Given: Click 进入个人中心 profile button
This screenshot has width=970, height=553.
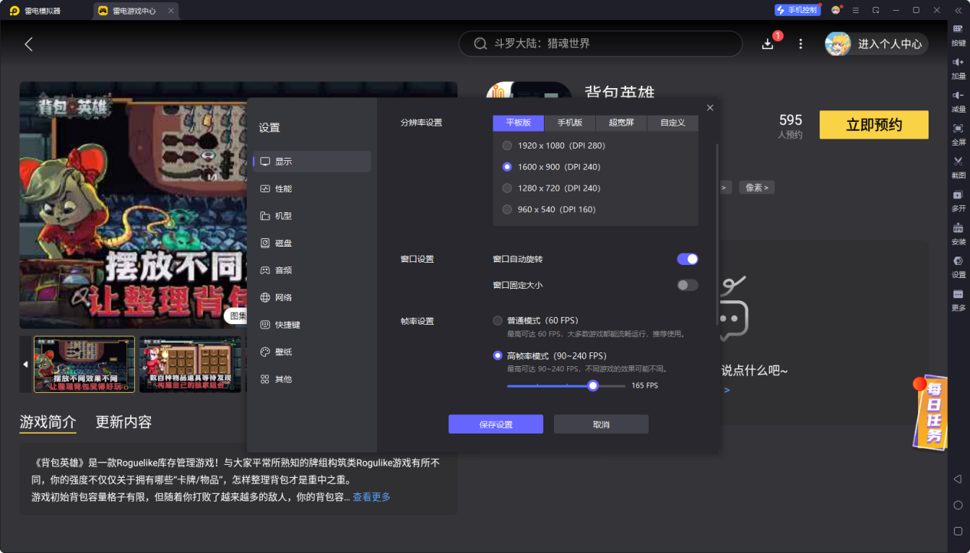Looking at the screenshot, I should pos(877,44).
